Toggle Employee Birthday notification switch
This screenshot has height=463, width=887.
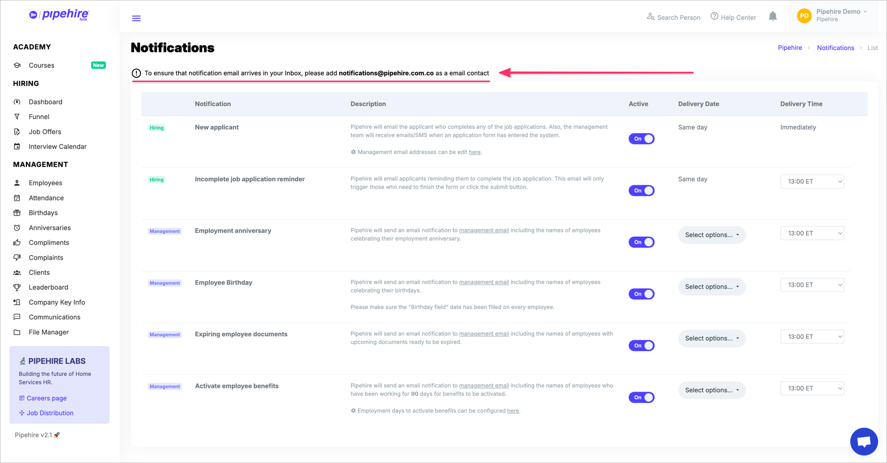(641, 294)
